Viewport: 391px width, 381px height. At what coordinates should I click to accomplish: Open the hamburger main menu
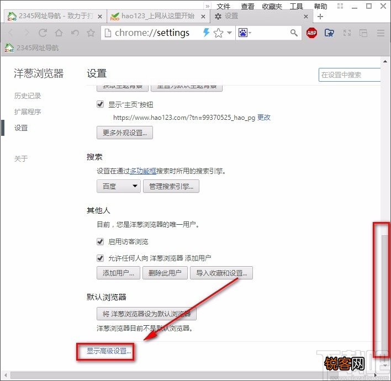pos(381,33)
